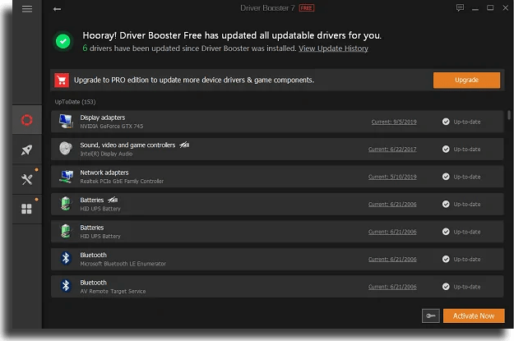This screenshot has height=341, width=514.
Task: Click the Network adapters icon
Action: click(x=67, y=176)
